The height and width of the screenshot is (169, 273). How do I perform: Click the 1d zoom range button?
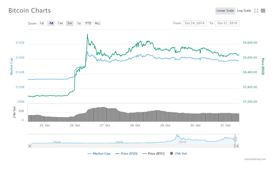(x=42, y=23)
